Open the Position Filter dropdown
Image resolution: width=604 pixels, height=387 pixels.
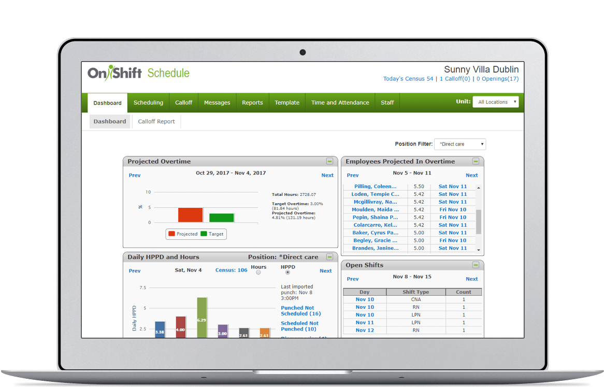[460, 145]
